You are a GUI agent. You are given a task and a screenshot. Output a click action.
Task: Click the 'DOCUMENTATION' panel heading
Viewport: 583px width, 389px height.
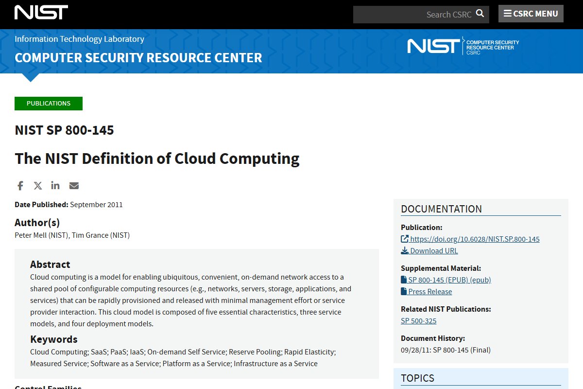click(441, 209)
